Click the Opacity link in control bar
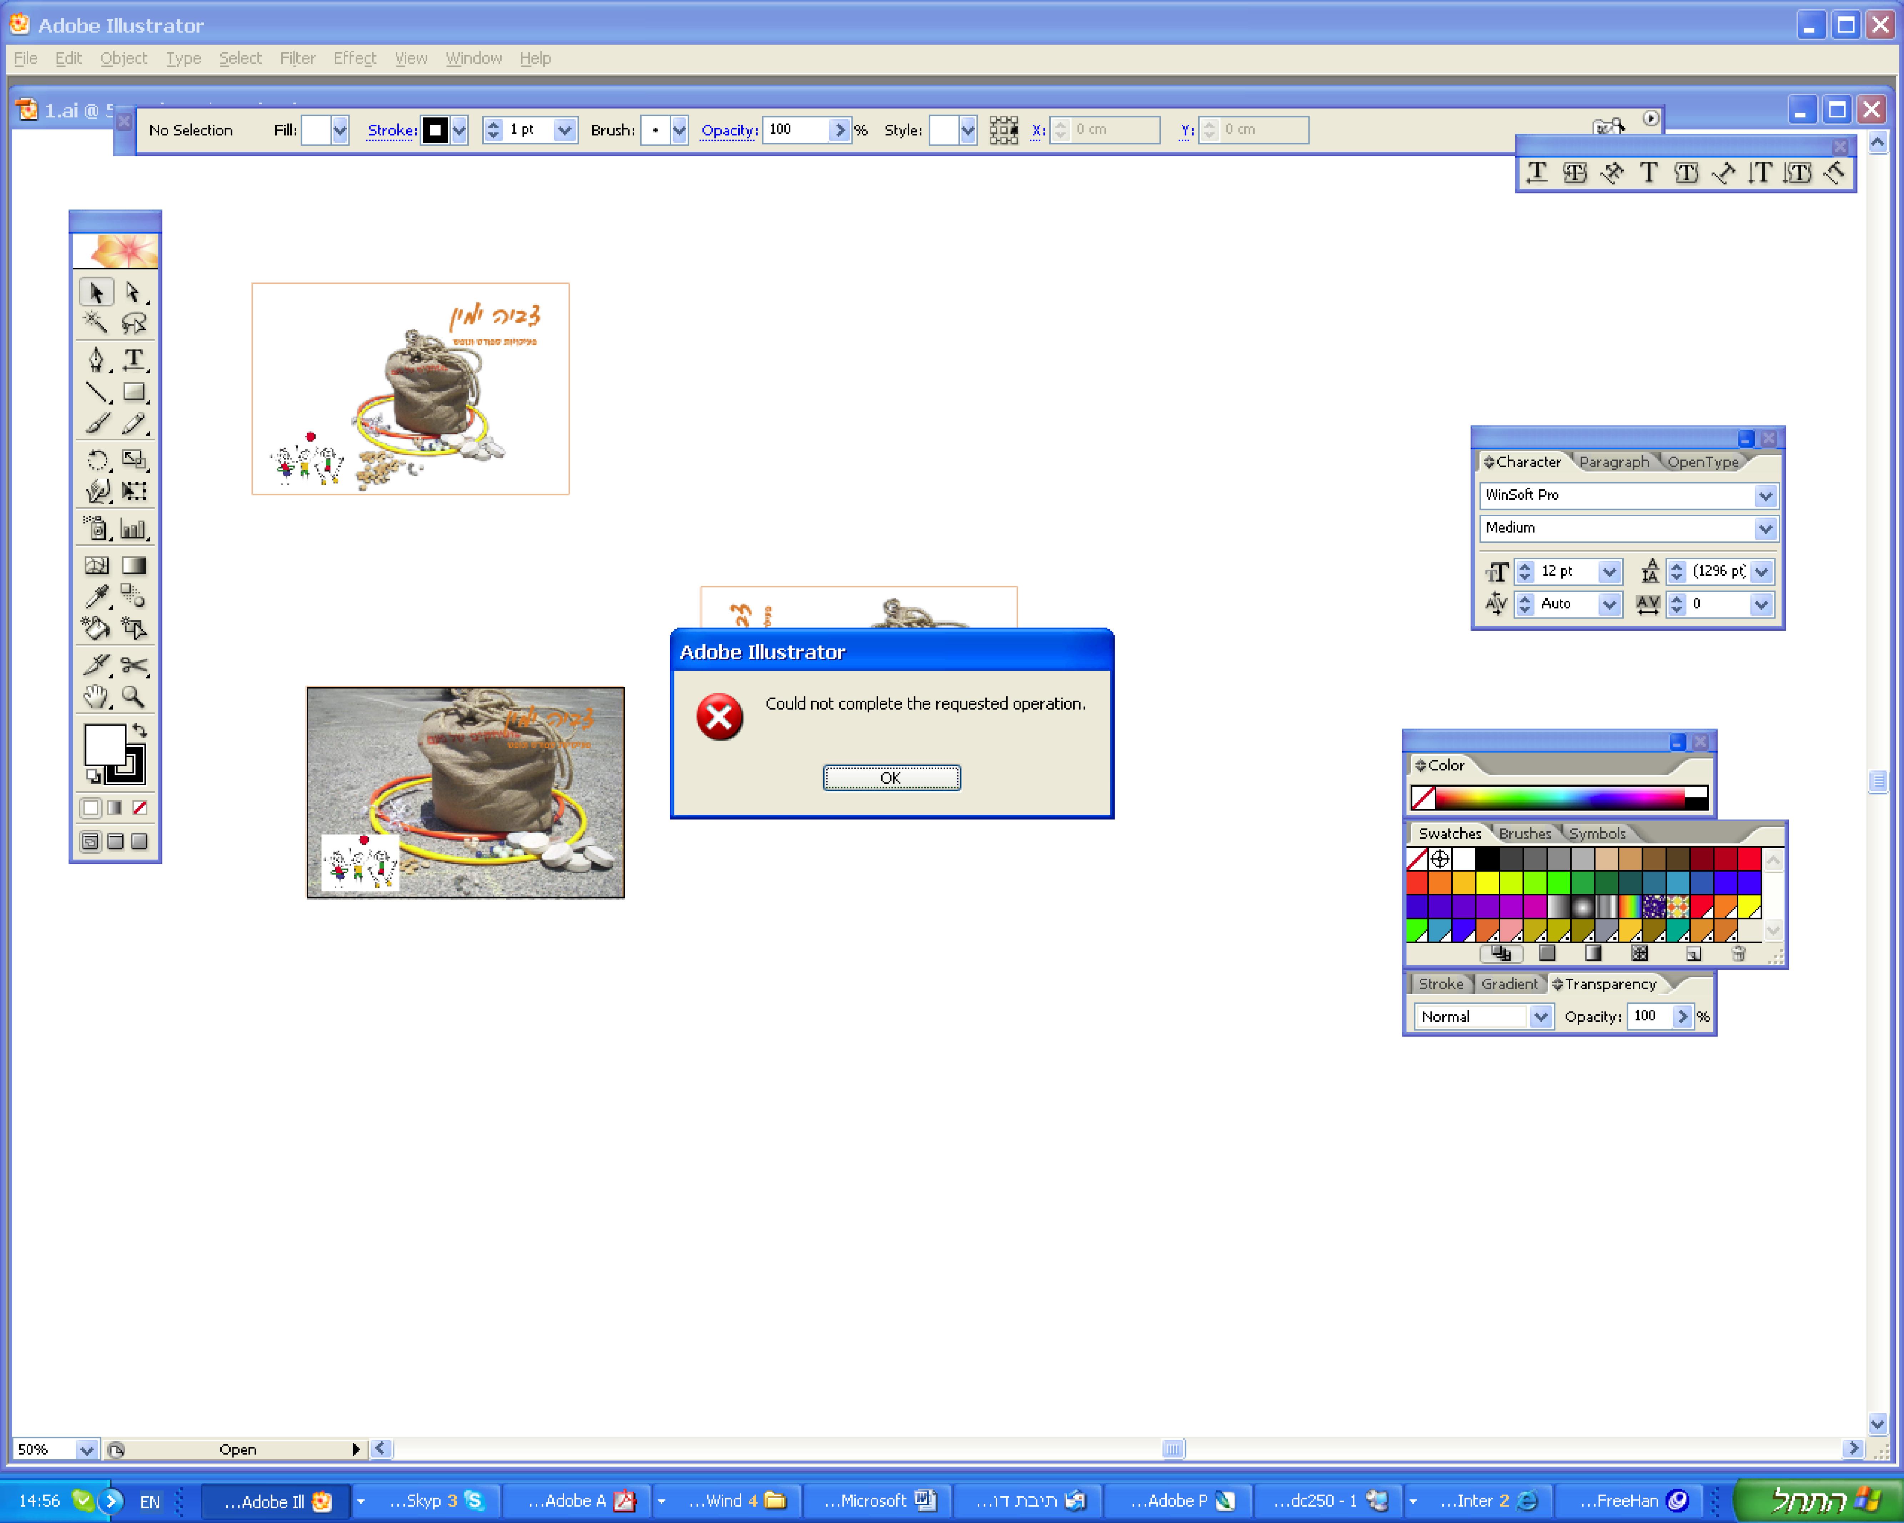 click(729, 130)
